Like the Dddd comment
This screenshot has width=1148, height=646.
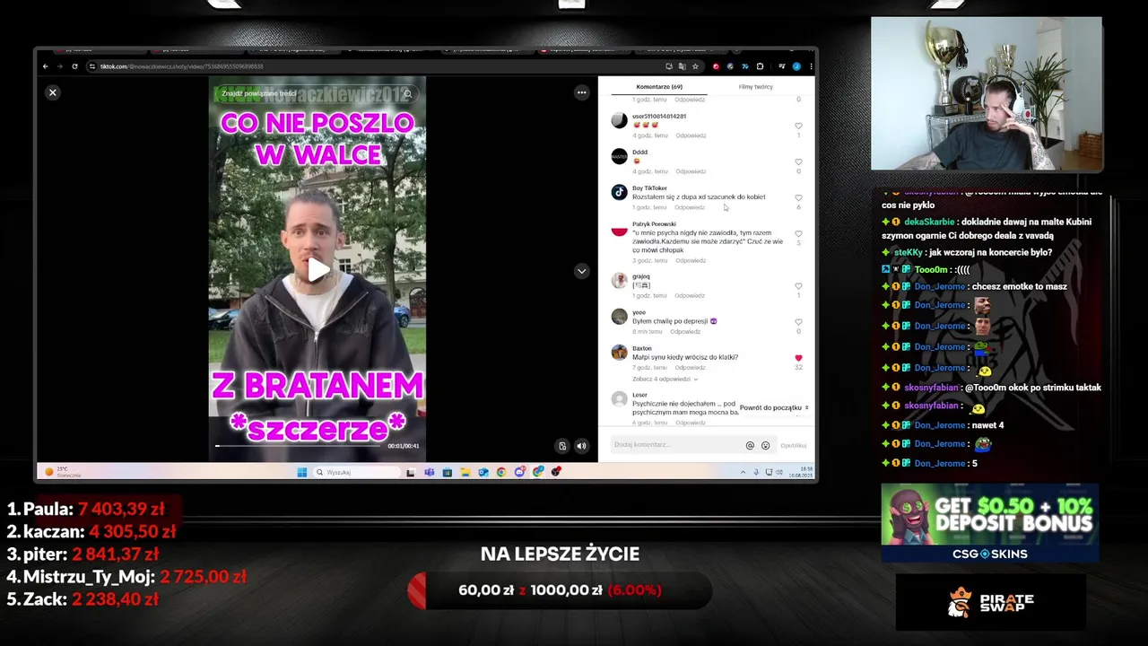click(x=798, y=162)
